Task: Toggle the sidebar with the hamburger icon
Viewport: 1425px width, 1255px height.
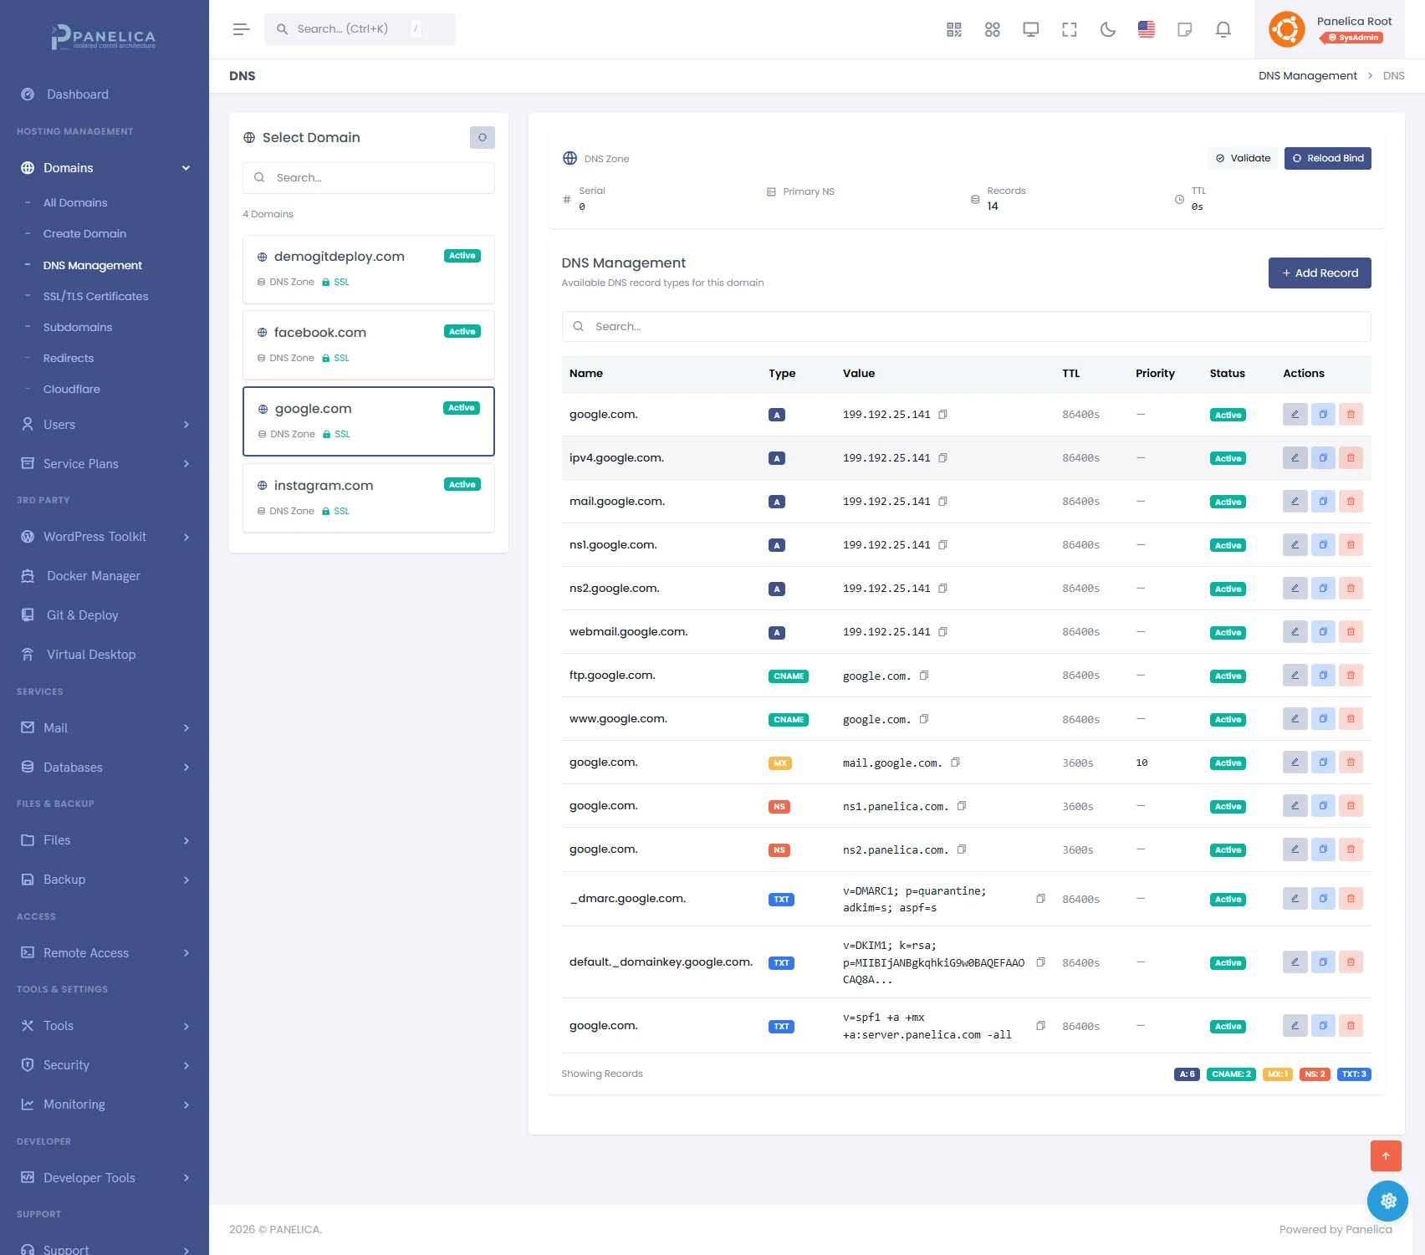Action: [242, 29]
